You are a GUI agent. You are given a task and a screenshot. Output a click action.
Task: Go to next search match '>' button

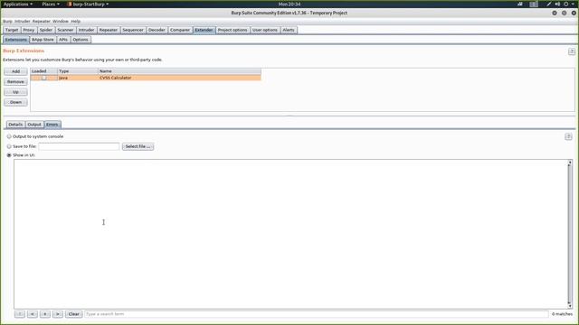pyautogui.click(x=58, y=314)
